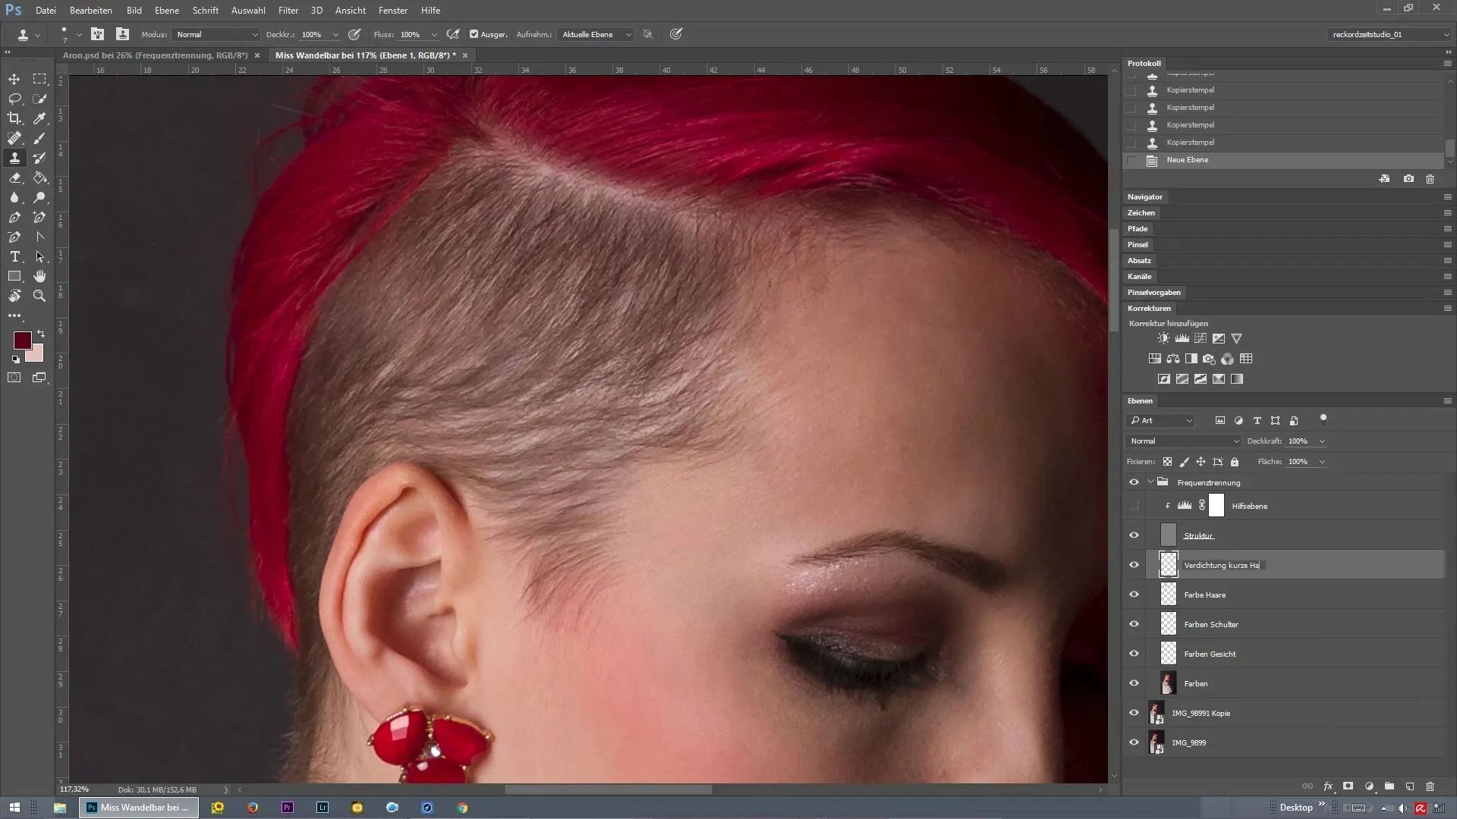Add layer style fx icon
Image resolution: width=1457 pixels, height=819 pixels.
1328,786
